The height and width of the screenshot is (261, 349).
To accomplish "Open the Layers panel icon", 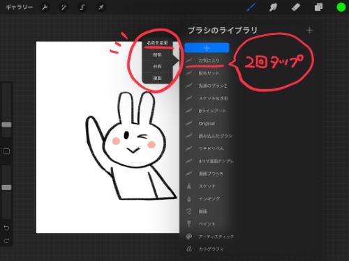I will [318, 8].
